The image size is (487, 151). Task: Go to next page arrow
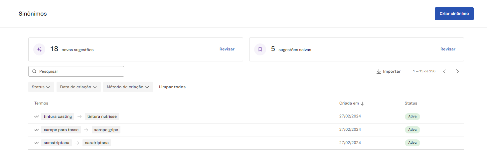click(x=457, y=71)
